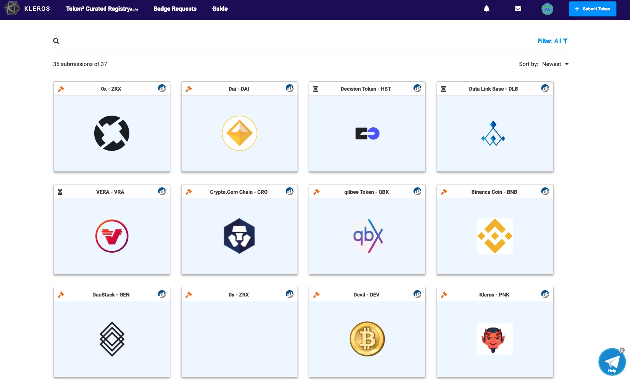Click the hourglass icon on Decision Token - HST

click(315, 89)
